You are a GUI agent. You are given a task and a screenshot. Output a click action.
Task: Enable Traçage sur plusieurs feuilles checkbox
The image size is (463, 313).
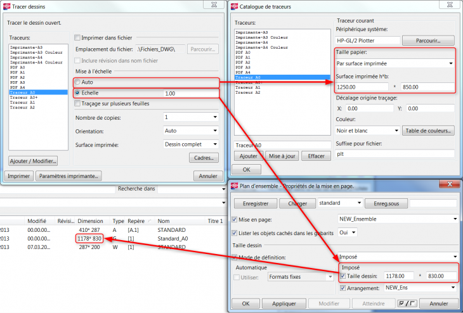point(77,103)
